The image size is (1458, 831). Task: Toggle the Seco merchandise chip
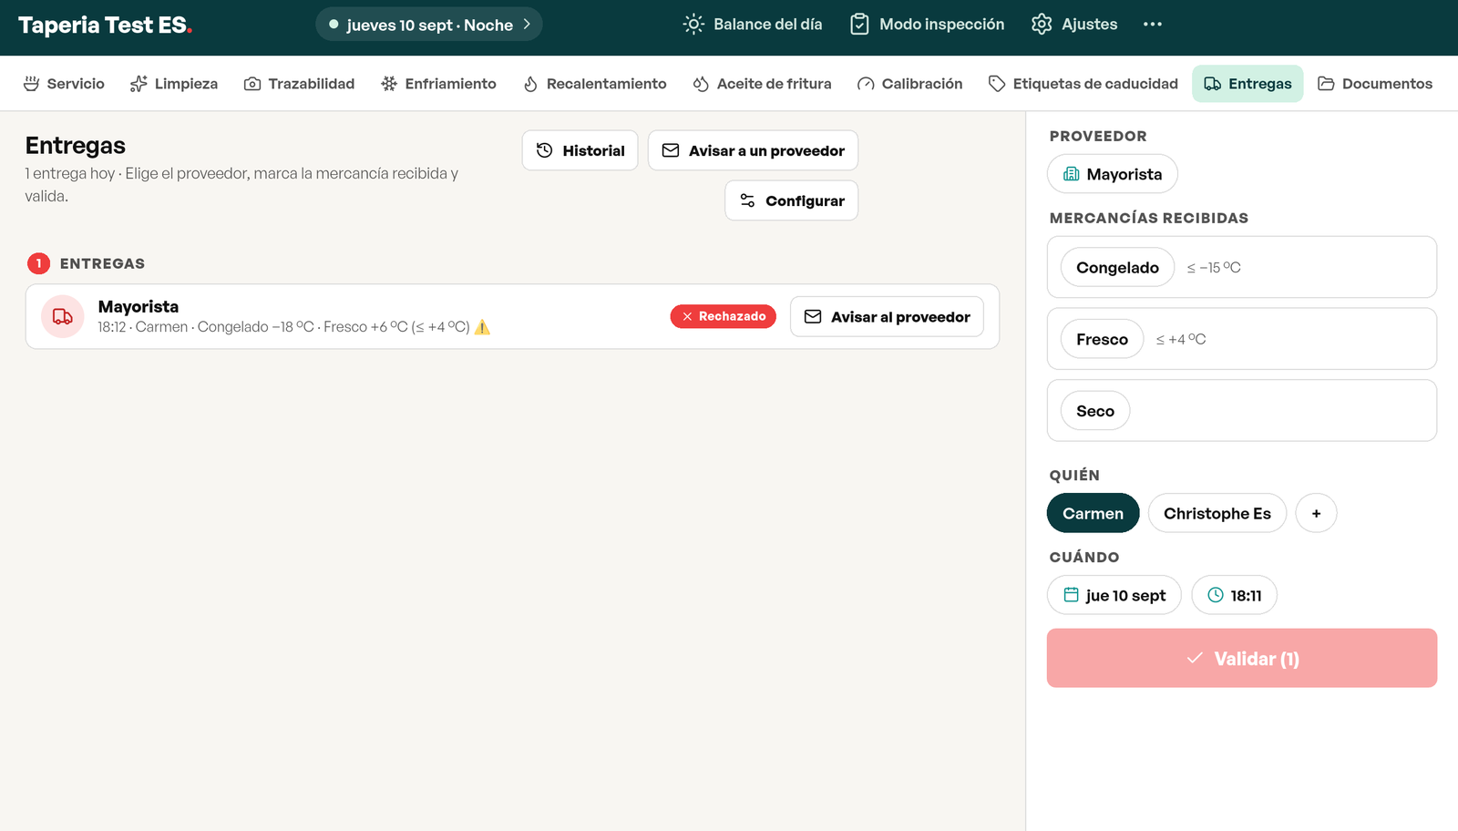click(1095, 411)
